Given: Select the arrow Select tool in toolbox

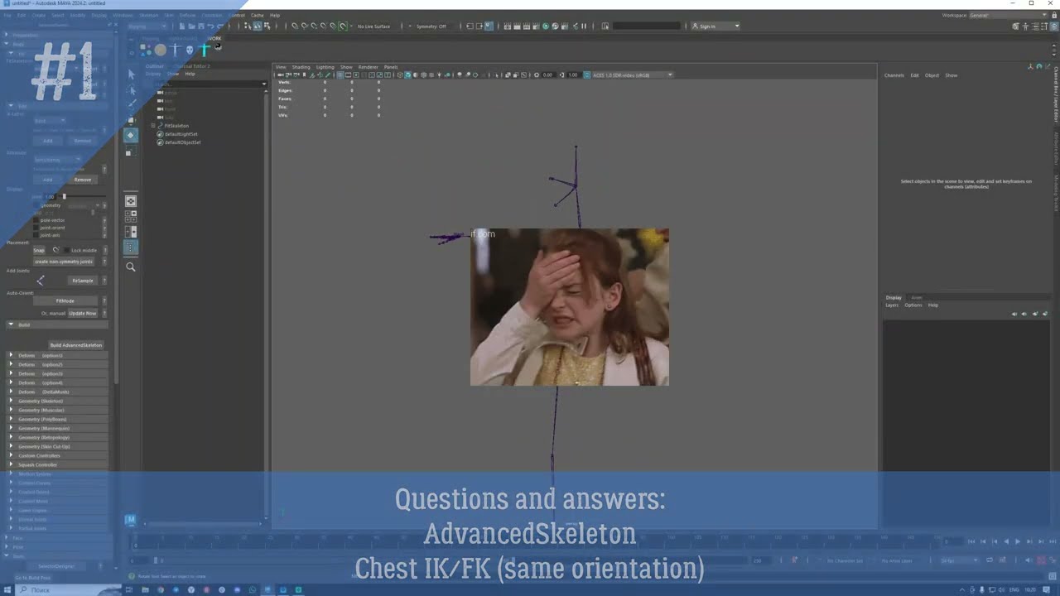Looking at the screenshot, I should [131, 74].
